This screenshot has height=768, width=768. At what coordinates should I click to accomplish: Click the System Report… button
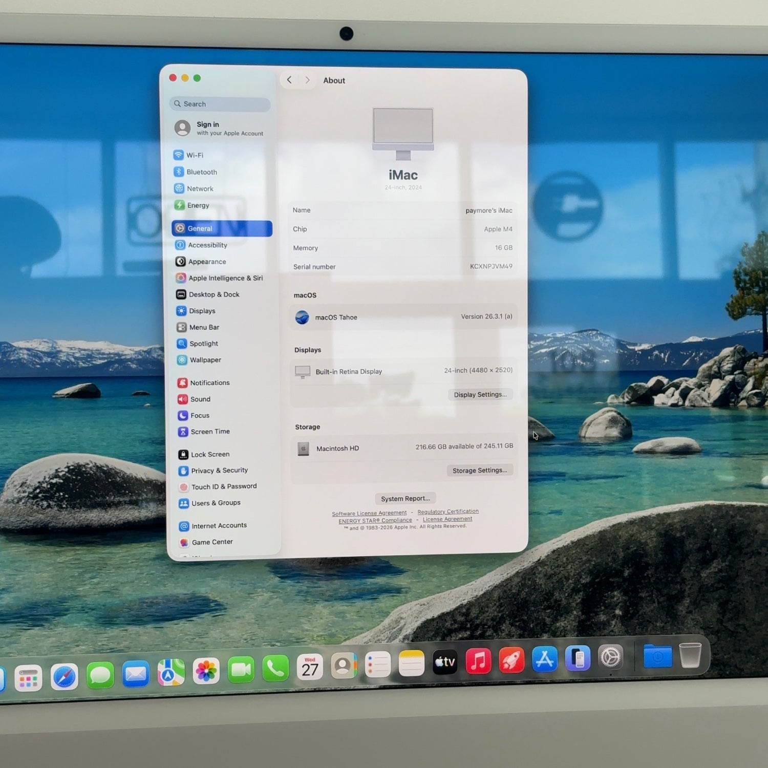click(406, 499)
